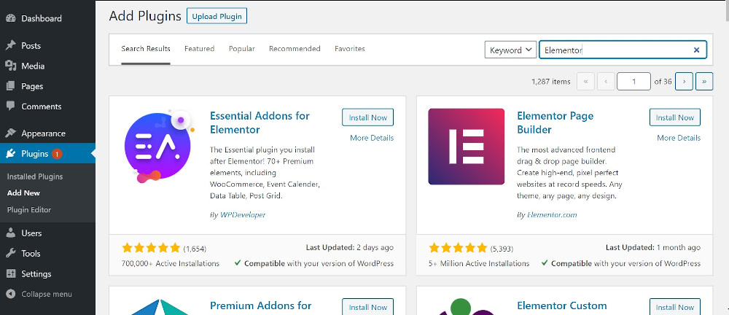The width and height of the screenshot is (729, 315).
Task: Click the Users icon in sidebar
Action: coord(10,233)
